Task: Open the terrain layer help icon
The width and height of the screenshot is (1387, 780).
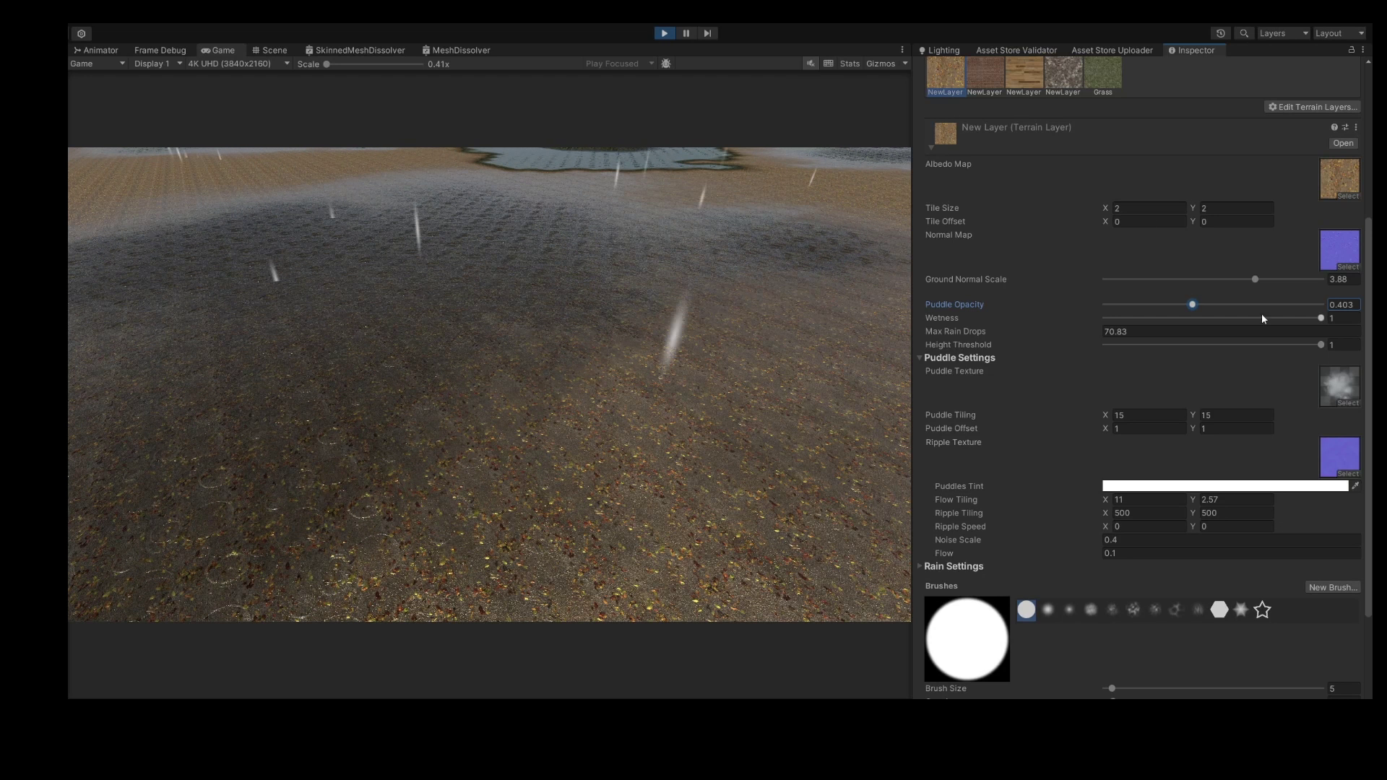Action: coord(1334,127)
